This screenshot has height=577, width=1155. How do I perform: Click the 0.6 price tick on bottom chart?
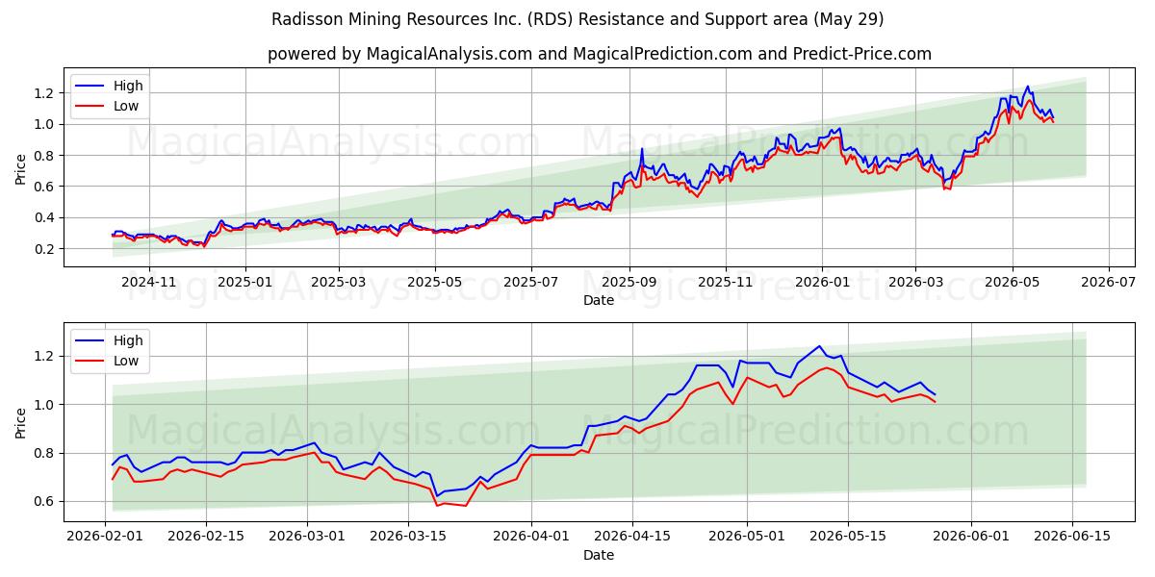[x=46, y=502]
